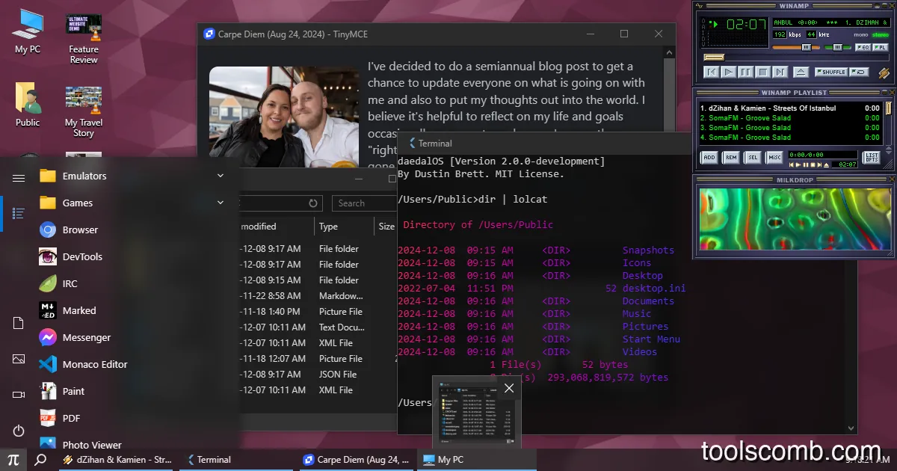Click the explorer refresh button
Screen dimensions: 897x471
313,203
